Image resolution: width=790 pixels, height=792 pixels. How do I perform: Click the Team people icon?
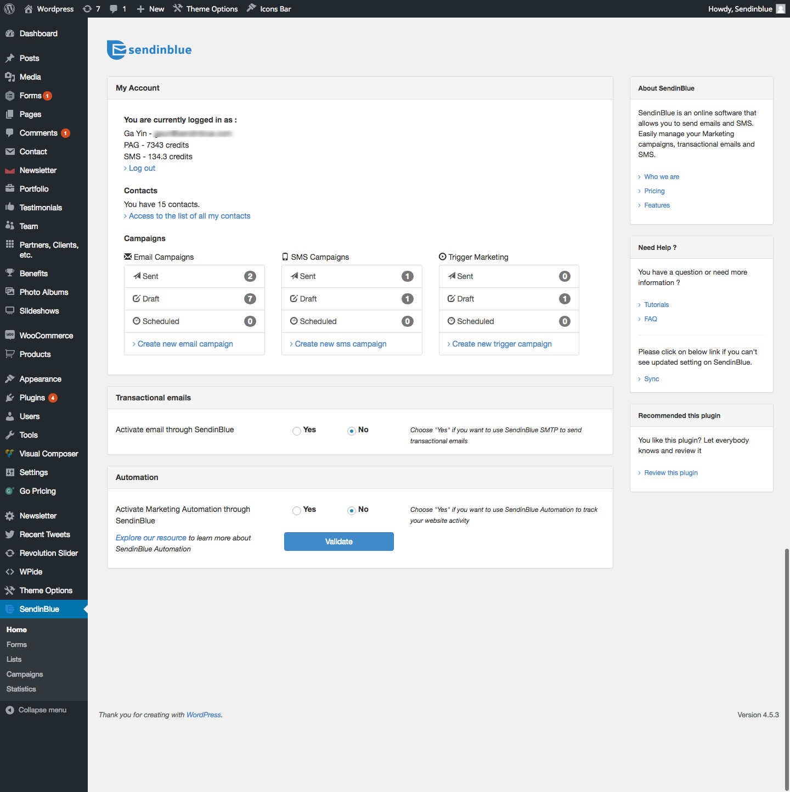tap(10, 226)
